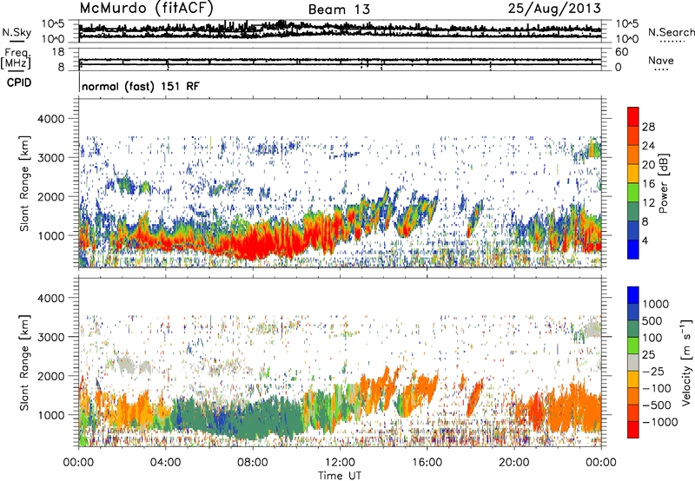Click the "Power [dB]" colorbar title
Image resolution: width=695 pixels, height=481 pixels.
pyautogui.click(x=663, y=183)
